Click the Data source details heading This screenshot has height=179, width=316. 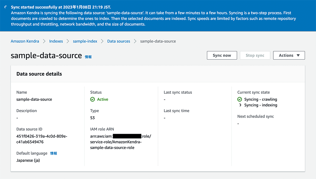click(x=39, y=74)
